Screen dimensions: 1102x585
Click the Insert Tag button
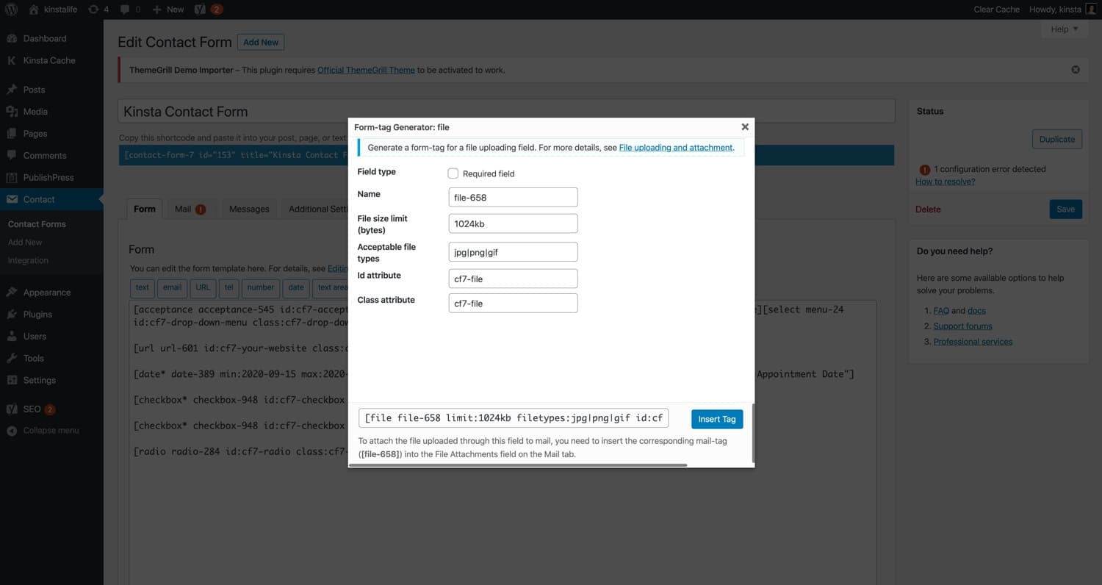click(x=716, y=418)
